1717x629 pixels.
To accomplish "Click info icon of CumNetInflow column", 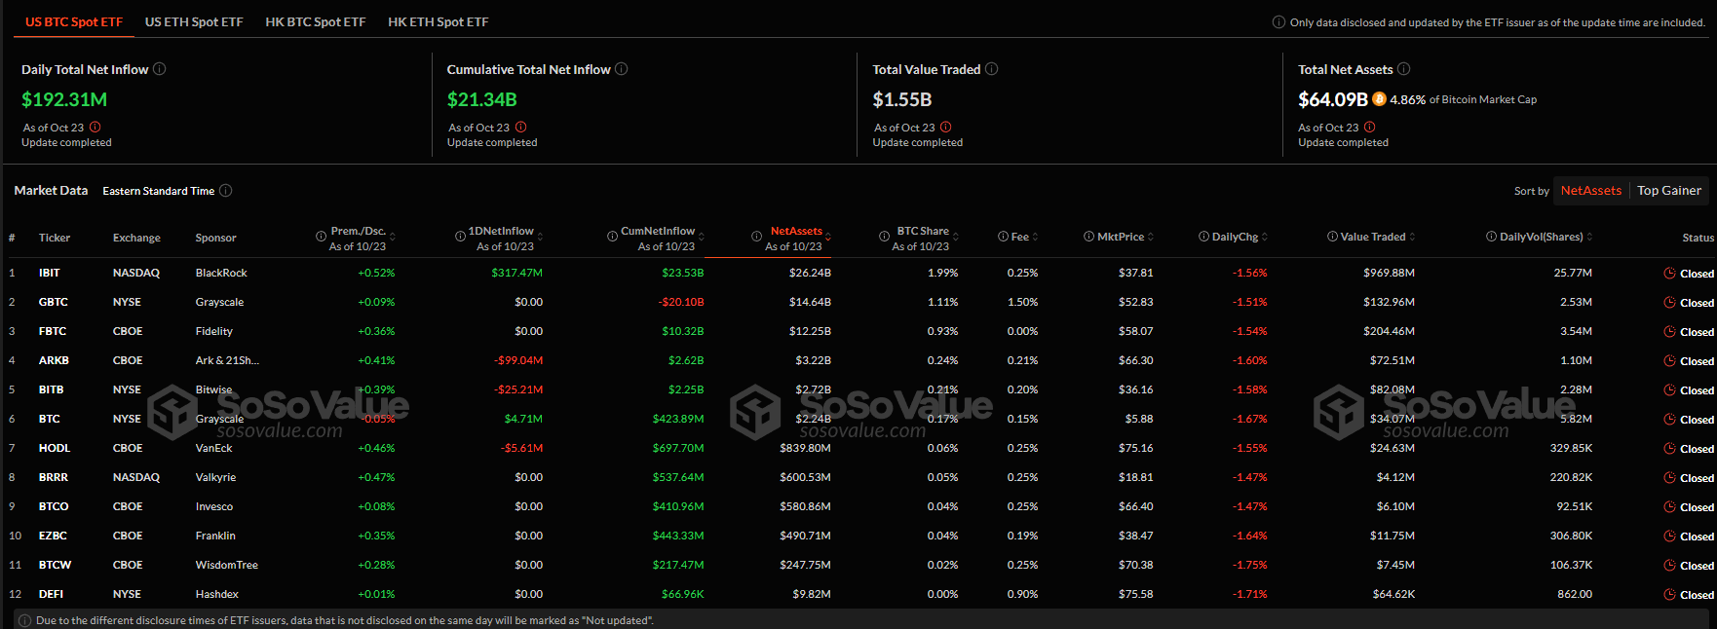I will [612, 237].
